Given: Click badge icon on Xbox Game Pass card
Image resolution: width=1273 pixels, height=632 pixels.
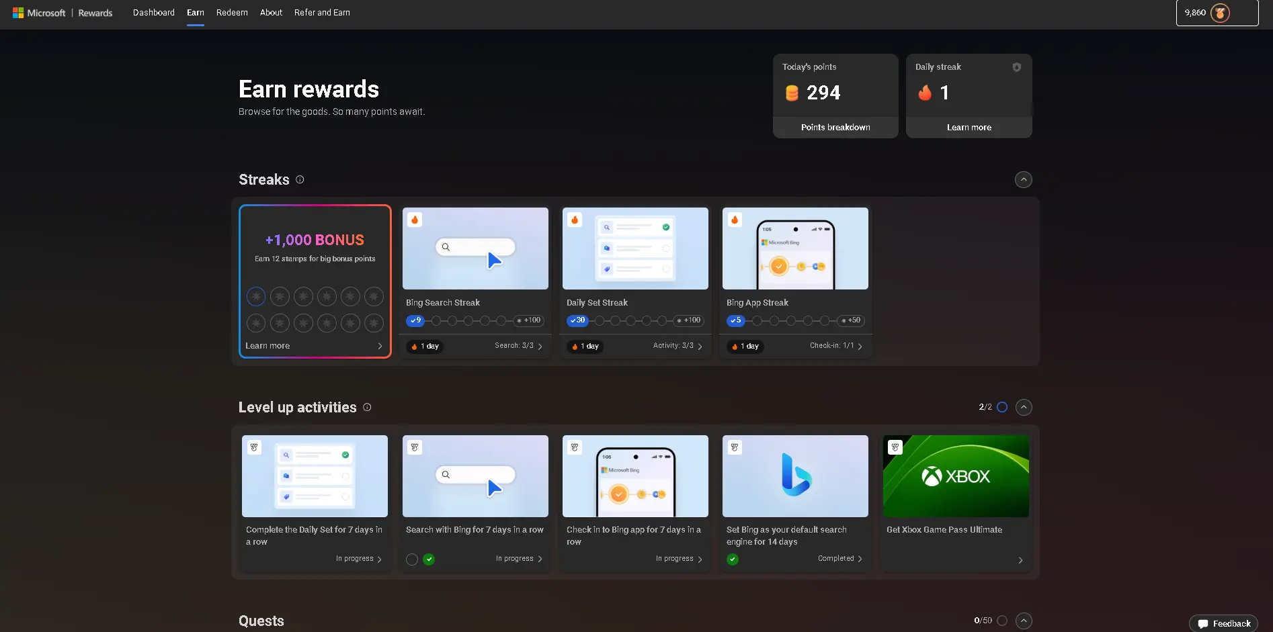Looking at the screenshot, I should point(895,447).
